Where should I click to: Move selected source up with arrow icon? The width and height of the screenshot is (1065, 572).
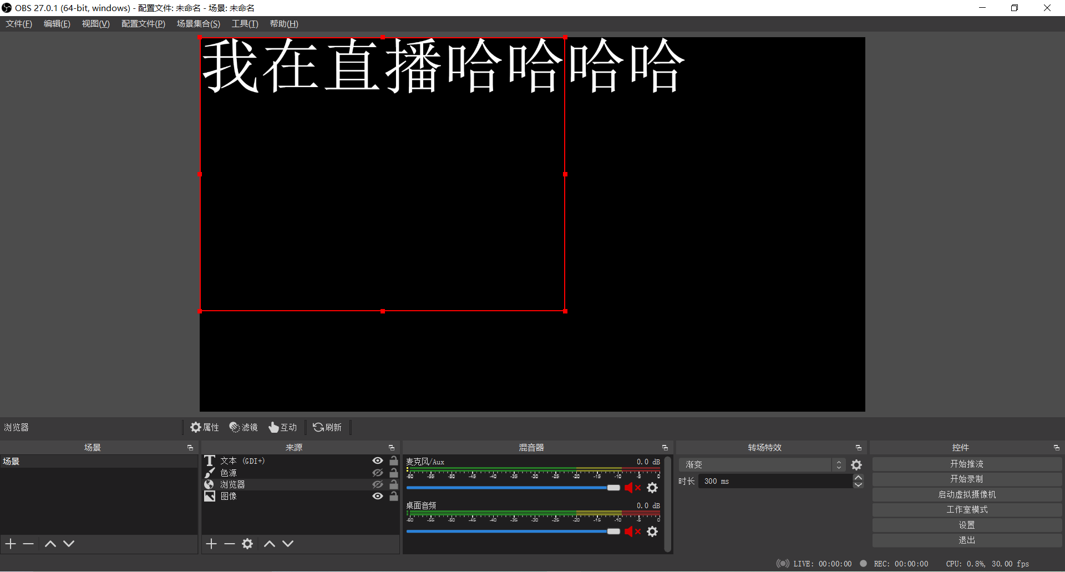coord(270,544)
